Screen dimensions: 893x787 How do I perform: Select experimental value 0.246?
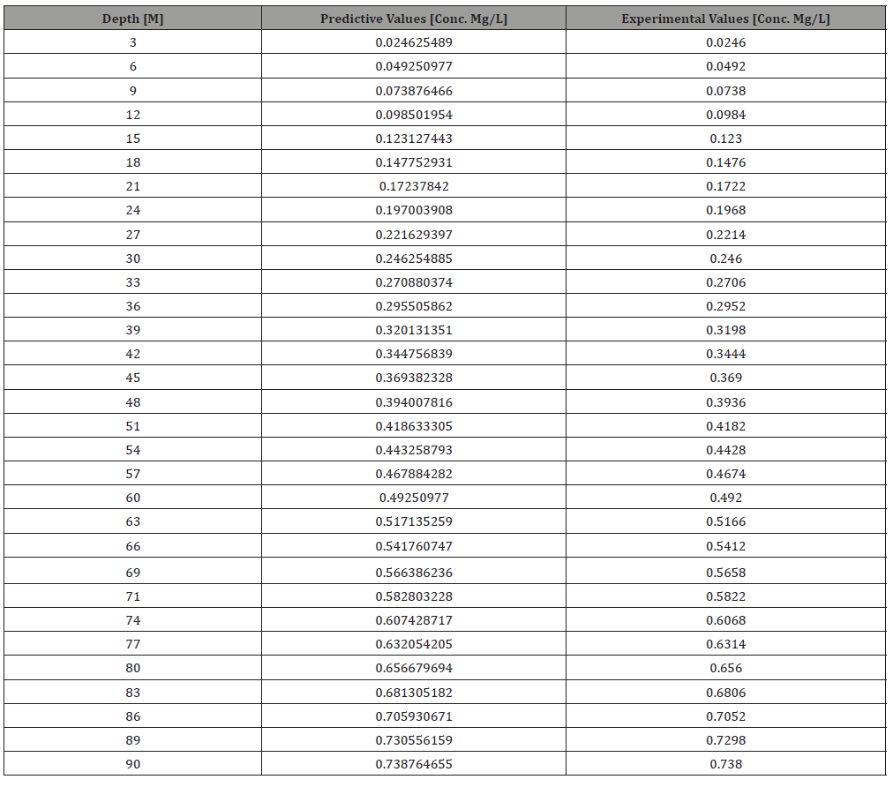(726, 259)
